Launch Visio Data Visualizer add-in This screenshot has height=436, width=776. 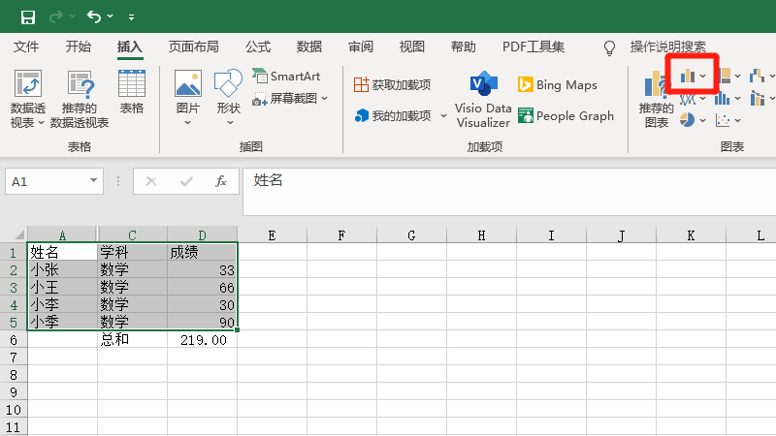coord(483,100)
